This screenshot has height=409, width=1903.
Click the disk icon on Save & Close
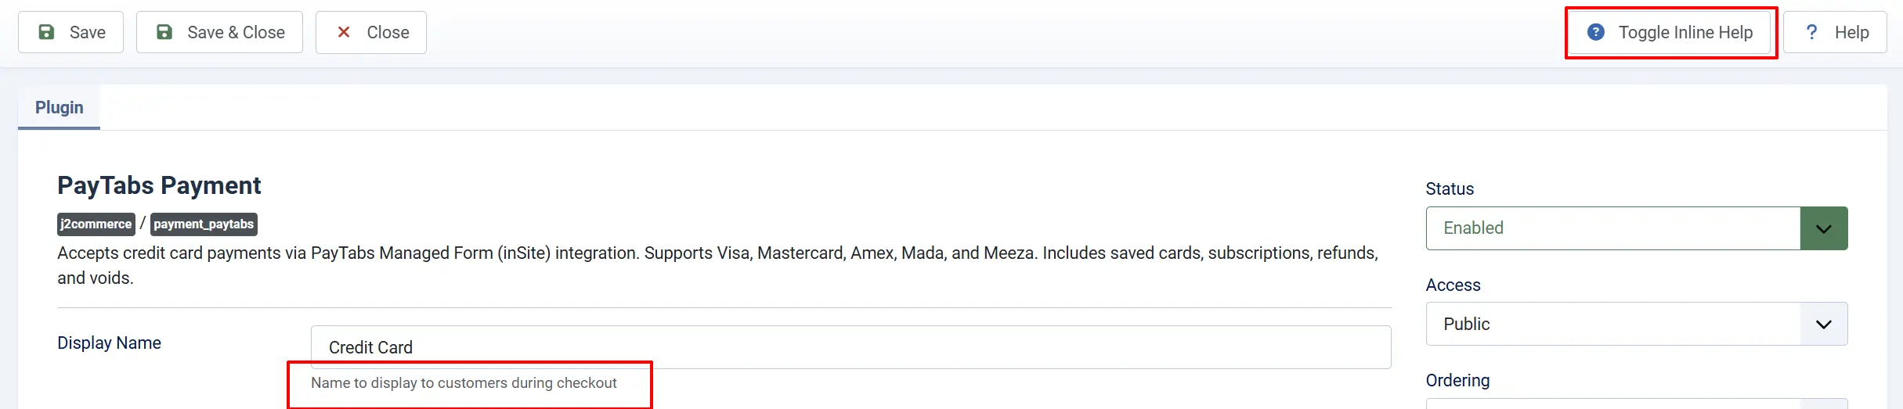click(164, 32)
